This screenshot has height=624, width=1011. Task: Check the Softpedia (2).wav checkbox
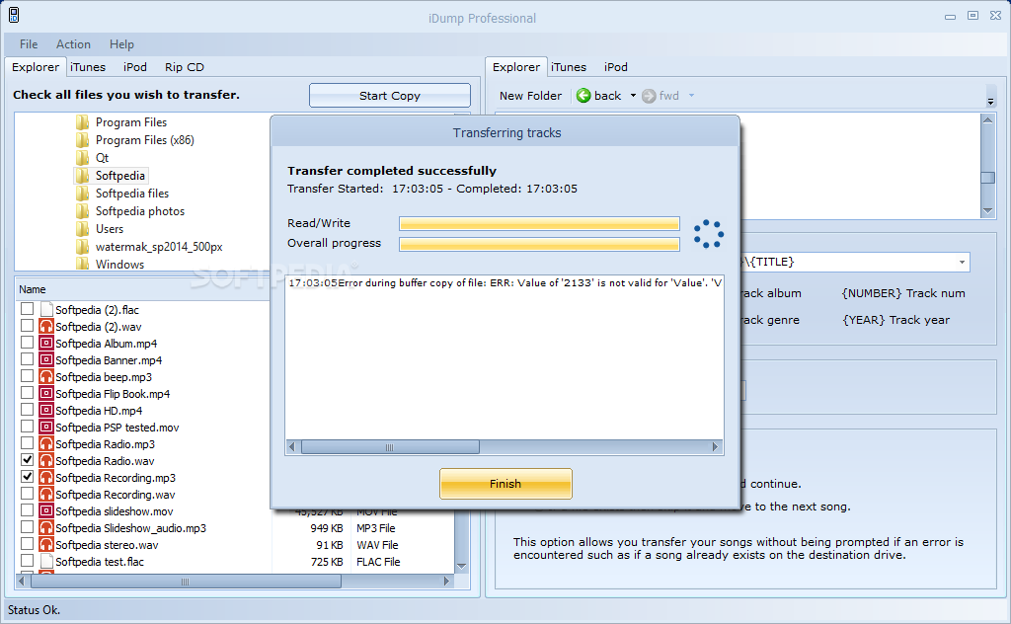(27, 326)
